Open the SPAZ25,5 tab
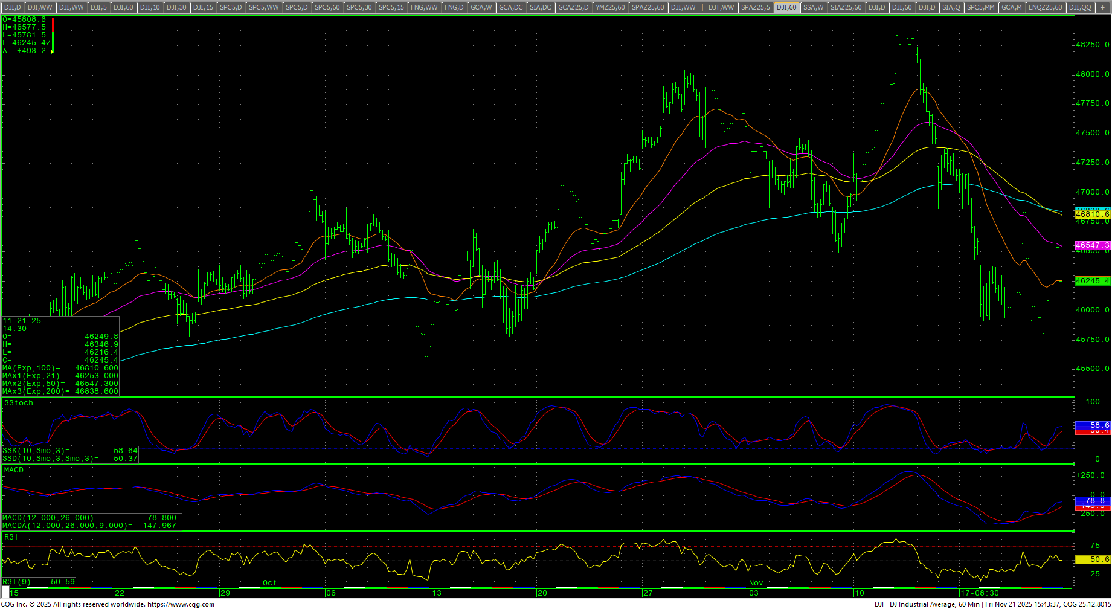The width and height of the screenshot is (1112, 609). [x=755, y=7]
